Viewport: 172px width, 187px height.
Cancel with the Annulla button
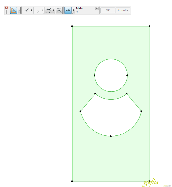coord(123,10)
